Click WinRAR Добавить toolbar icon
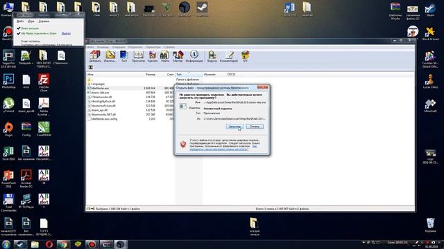 tap(95, 57)
